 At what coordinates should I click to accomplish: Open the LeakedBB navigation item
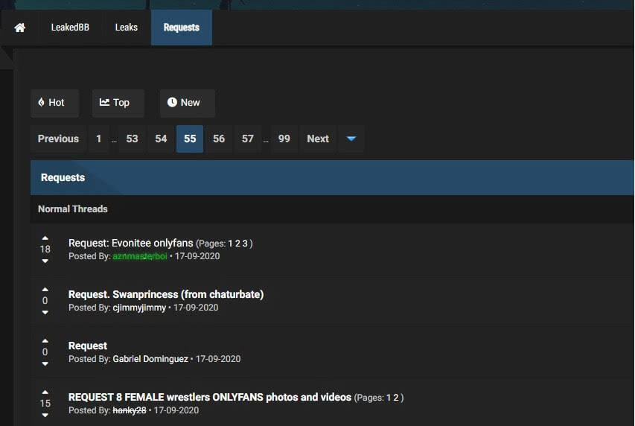(70, 28)
